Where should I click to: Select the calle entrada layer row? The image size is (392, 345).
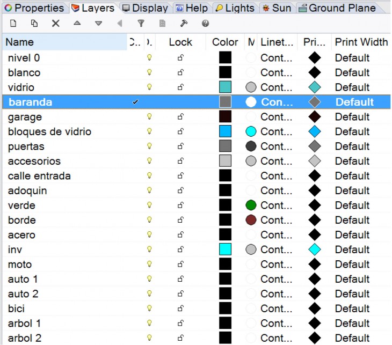tap(39, 175)
